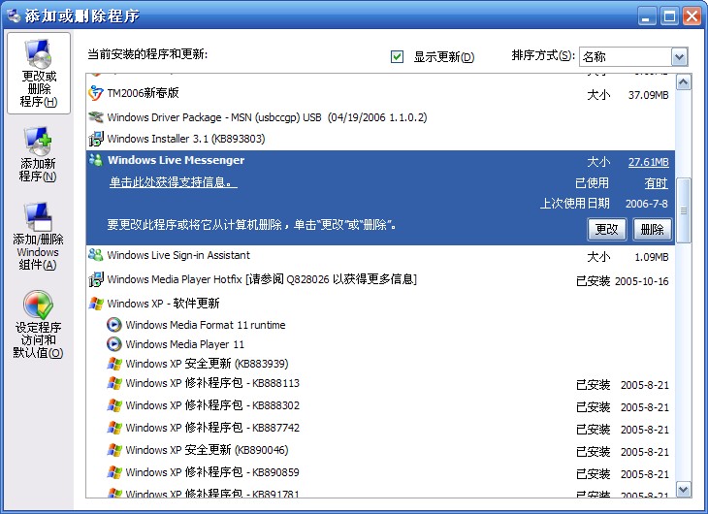Click the Windows Live Messenger icon
This screenshot has height=514, width=708.
coord(95,160)
